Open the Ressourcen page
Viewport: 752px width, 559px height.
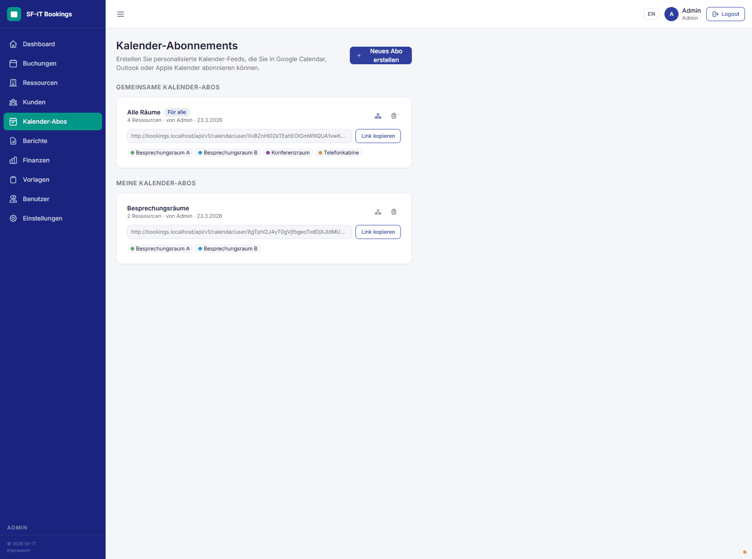(53, 83)
